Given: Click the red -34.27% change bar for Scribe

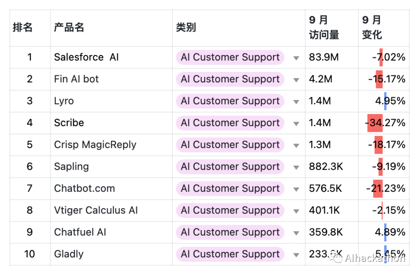Looking at the screenshot, I should tap(375, 123).
